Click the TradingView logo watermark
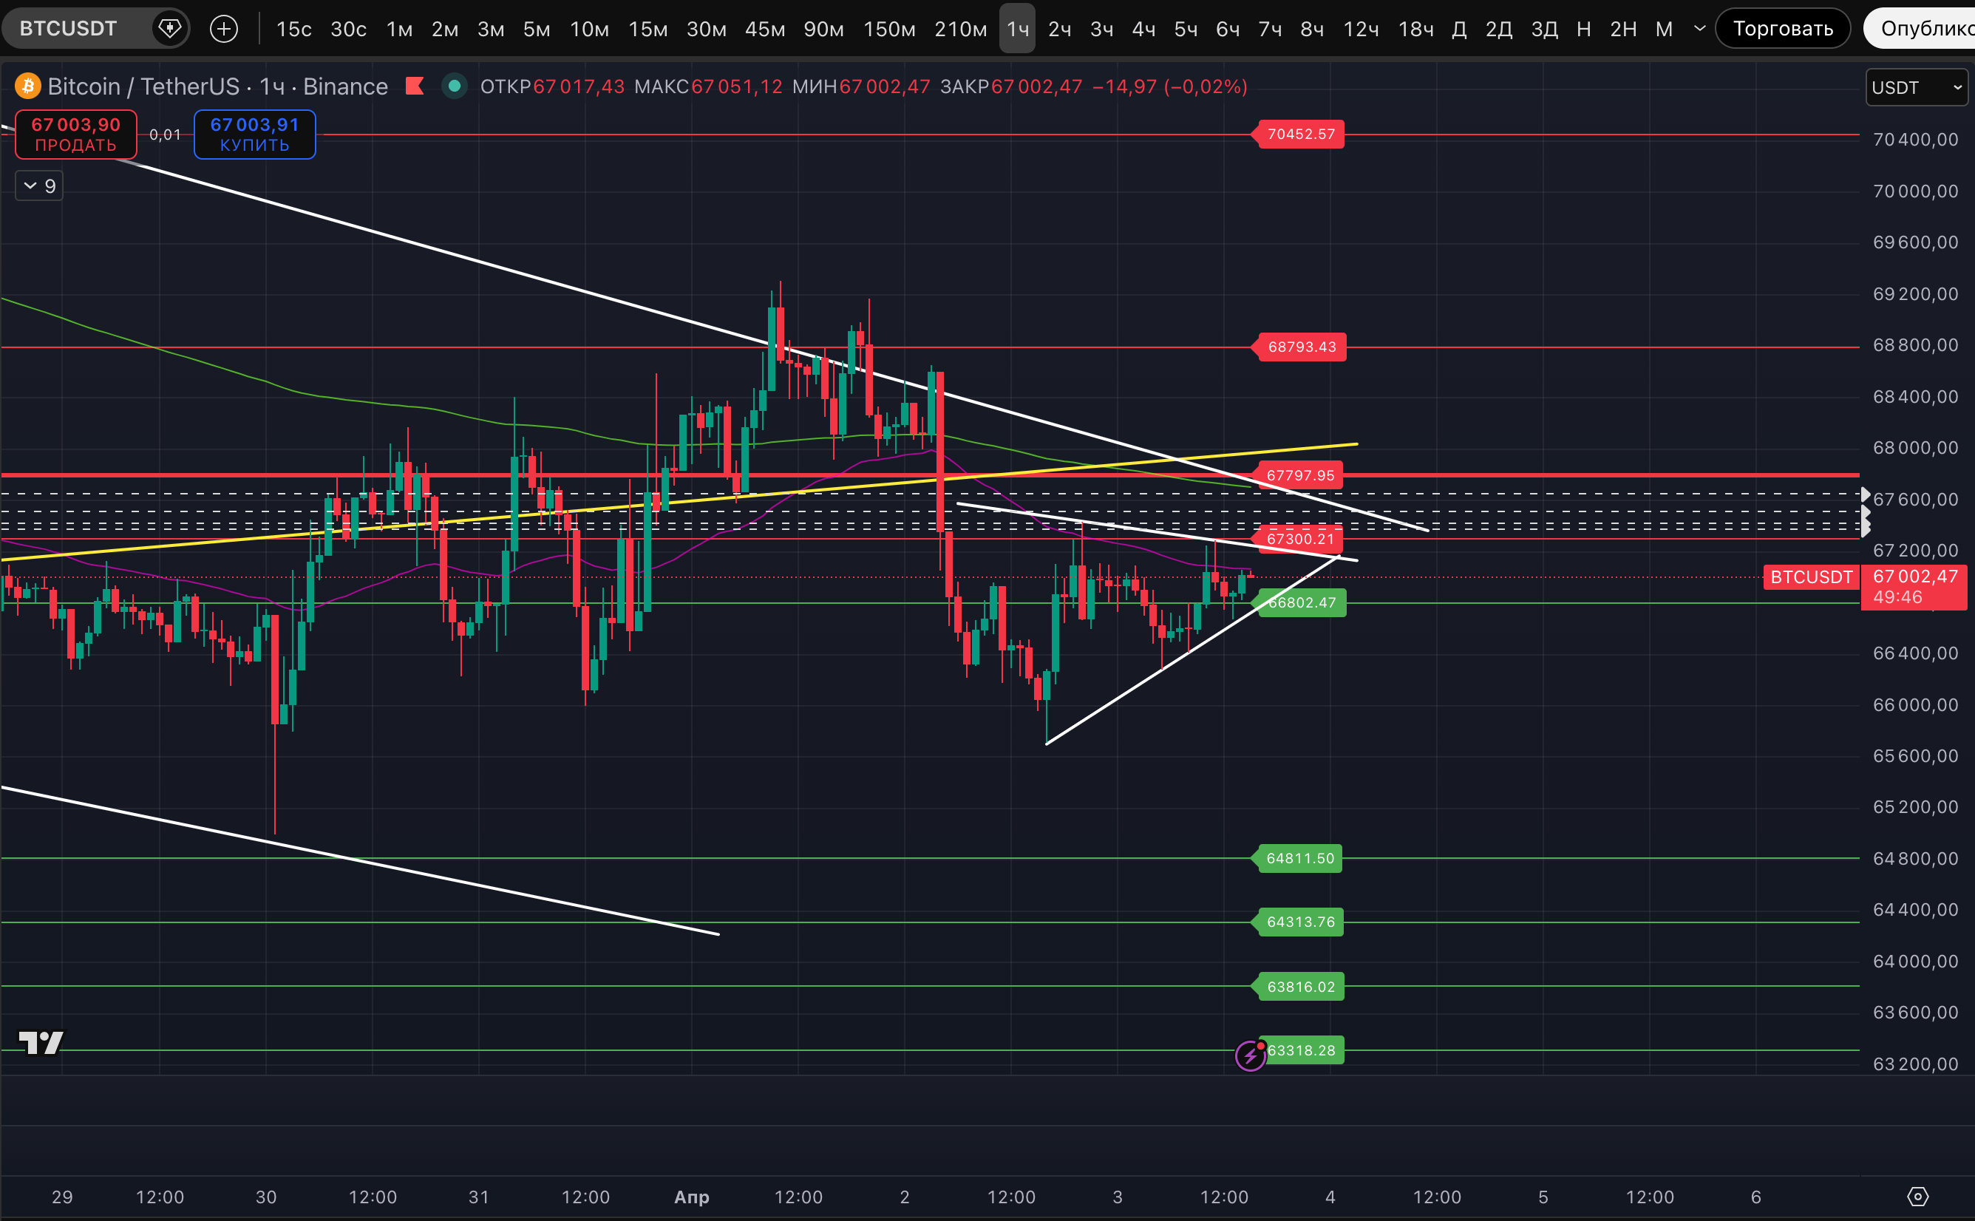This screenshot has height=1221, width=1975. pos(41,1043)
